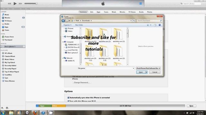The width and height of the screenshot is (206, 115).
Task: Click the change view icon in the dialog
Action: click(x=148, y=25)
